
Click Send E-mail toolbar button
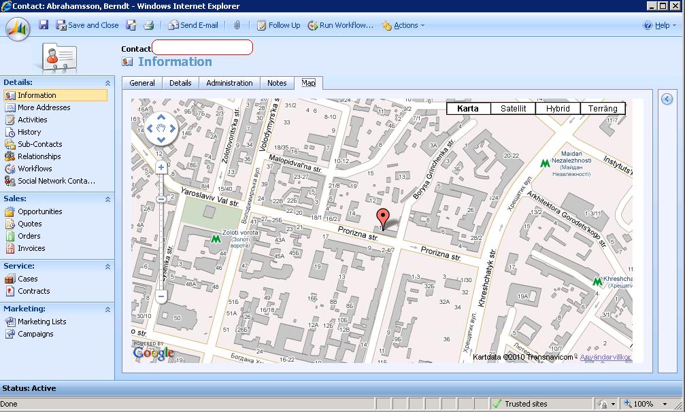click(x=193, y=25)
